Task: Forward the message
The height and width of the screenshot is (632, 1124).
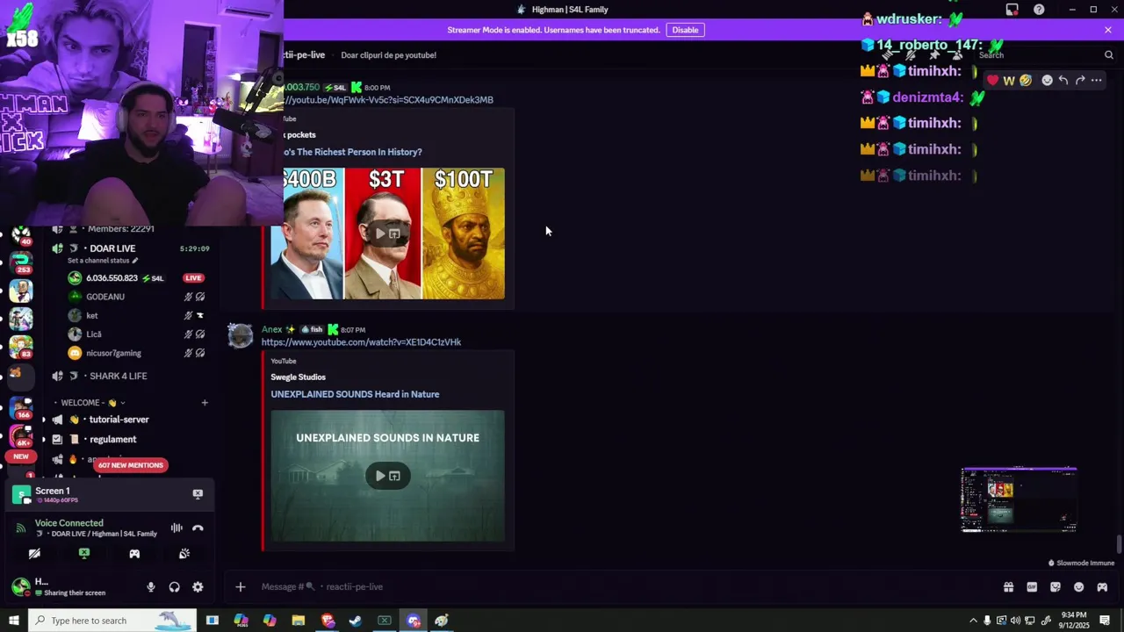Action: pyautogui.click(x=1080, y=81)
